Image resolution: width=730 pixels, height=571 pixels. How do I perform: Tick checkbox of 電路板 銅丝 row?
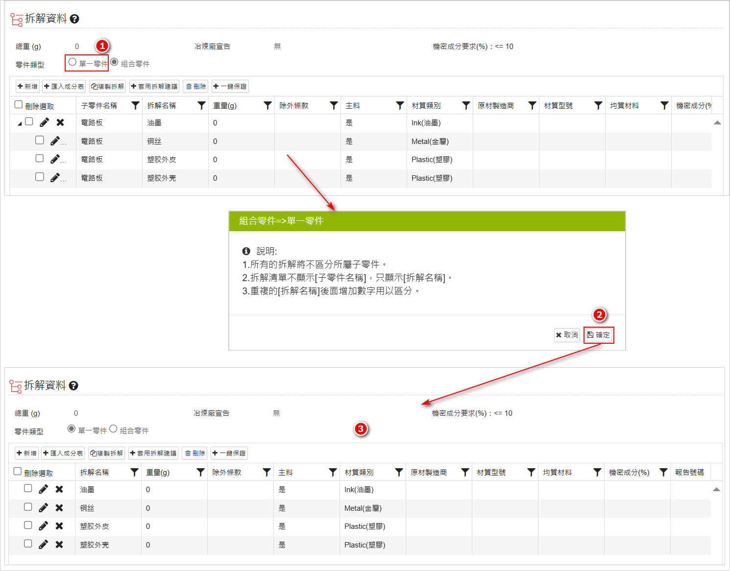click(x=40, y=140)
